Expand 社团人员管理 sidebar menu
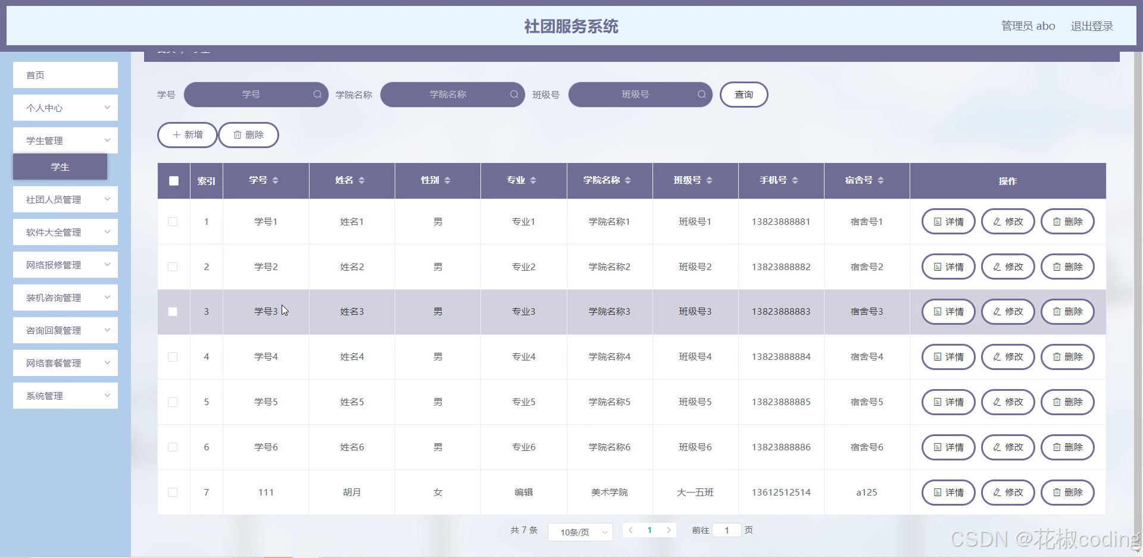This screenshot has width=1143, height=558. coord(65,199)
